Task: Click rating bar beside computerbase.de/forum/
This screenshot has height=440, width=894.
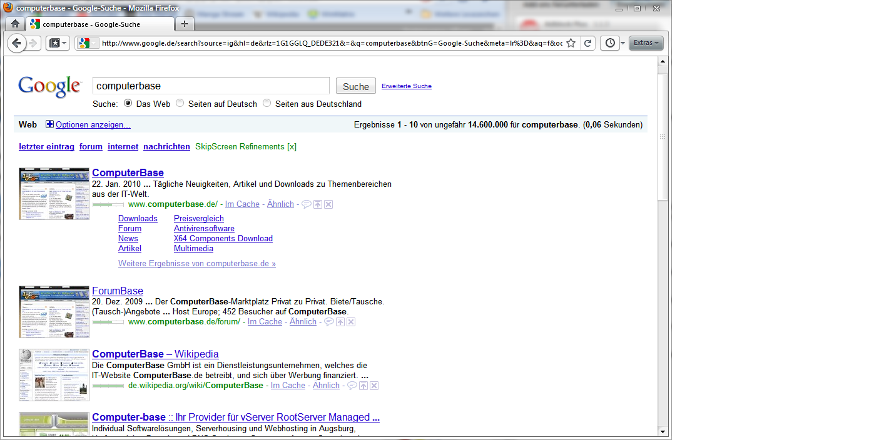Action: click(x=108, y=322)
